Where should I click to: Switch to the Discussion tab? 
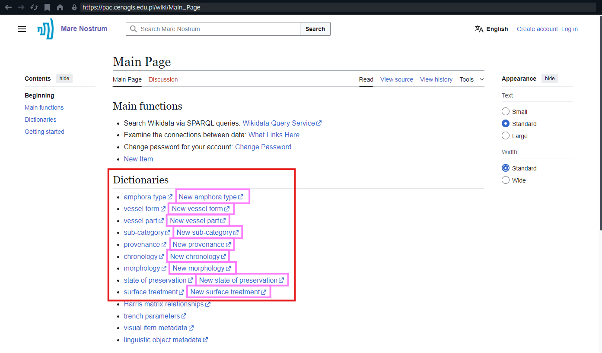tap(163, 79)
